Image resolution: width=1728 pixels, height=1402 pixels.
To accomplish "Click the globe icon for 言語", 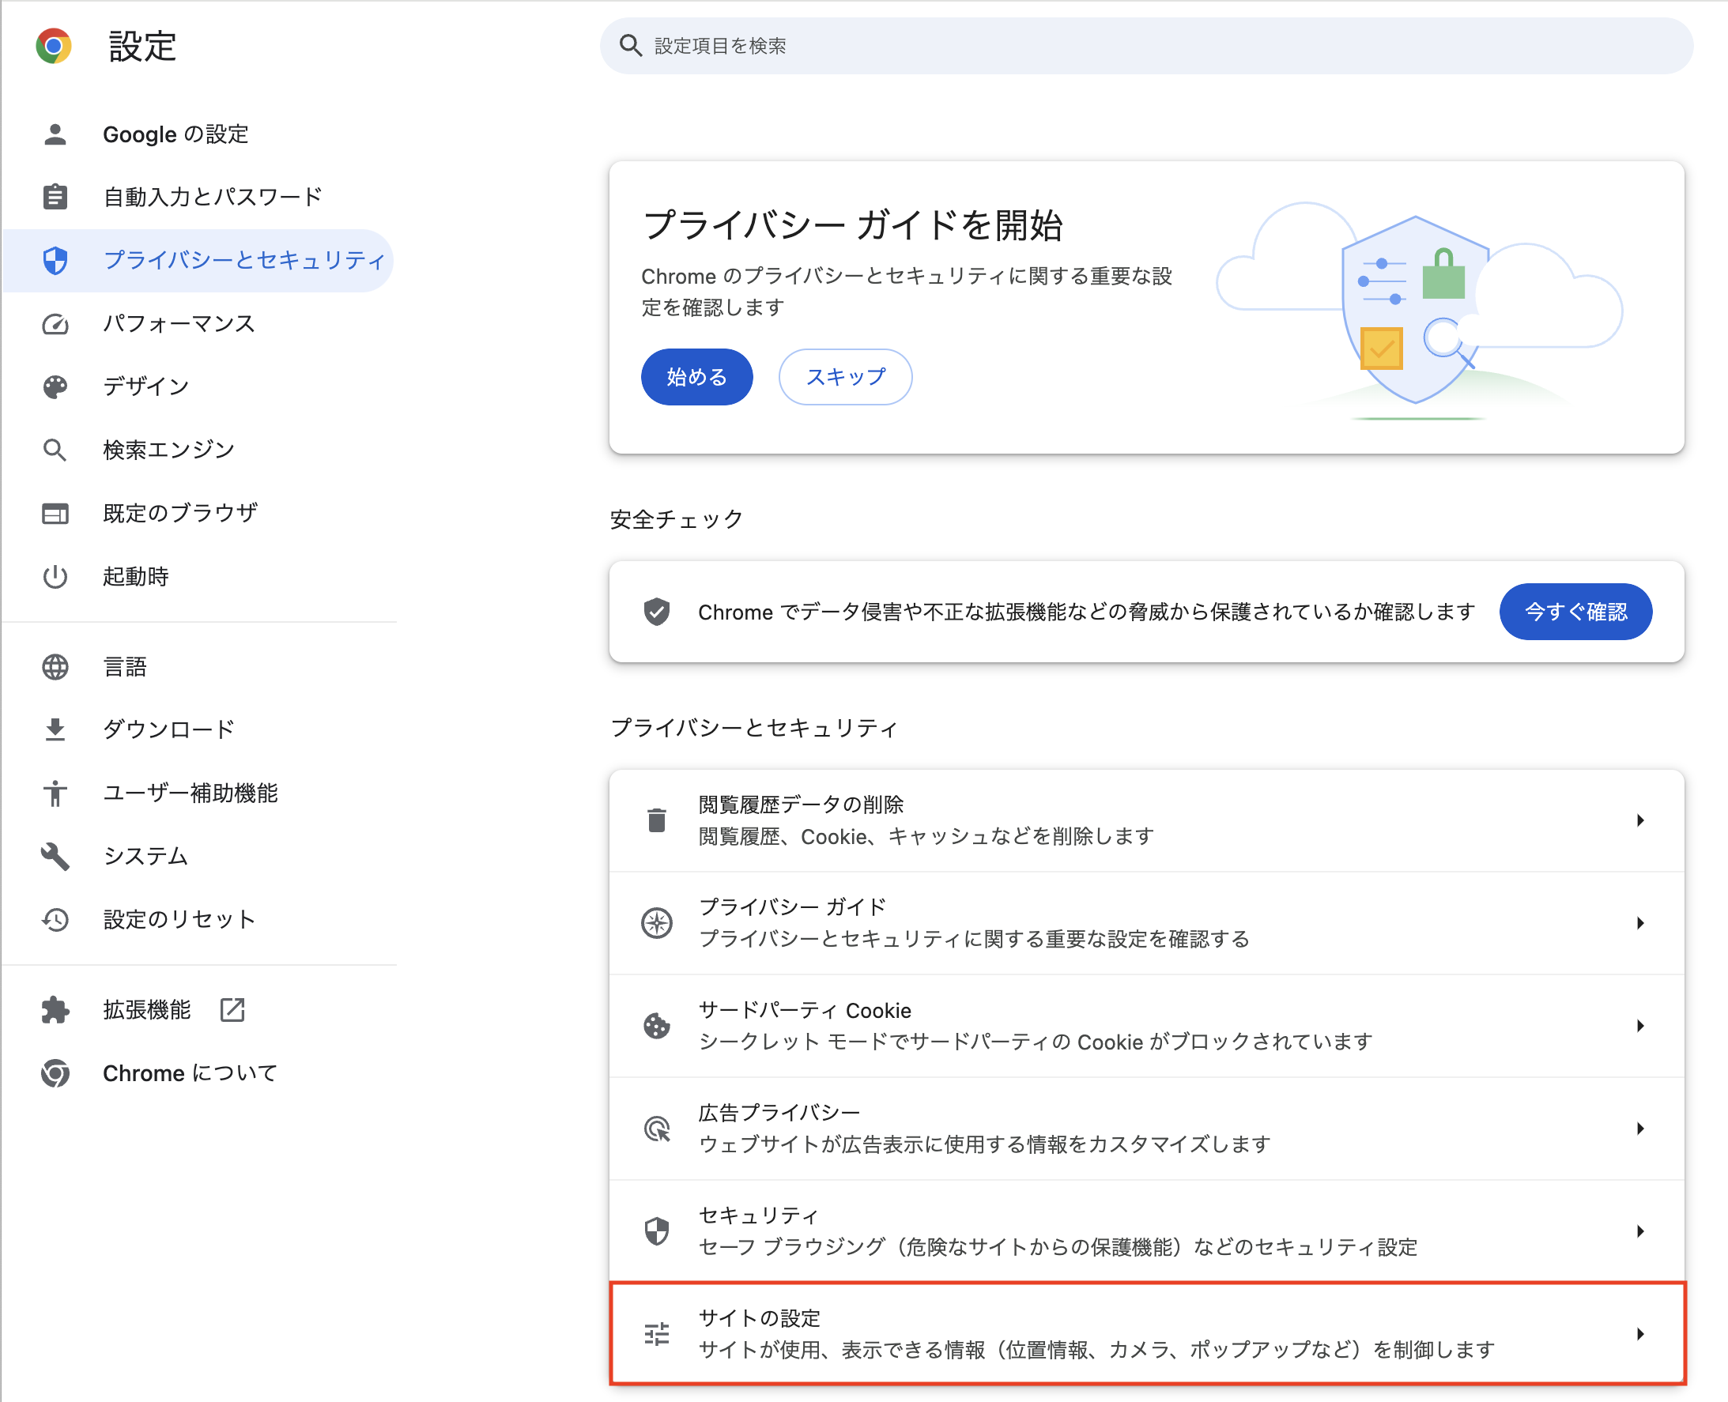I will click(55, 667).
